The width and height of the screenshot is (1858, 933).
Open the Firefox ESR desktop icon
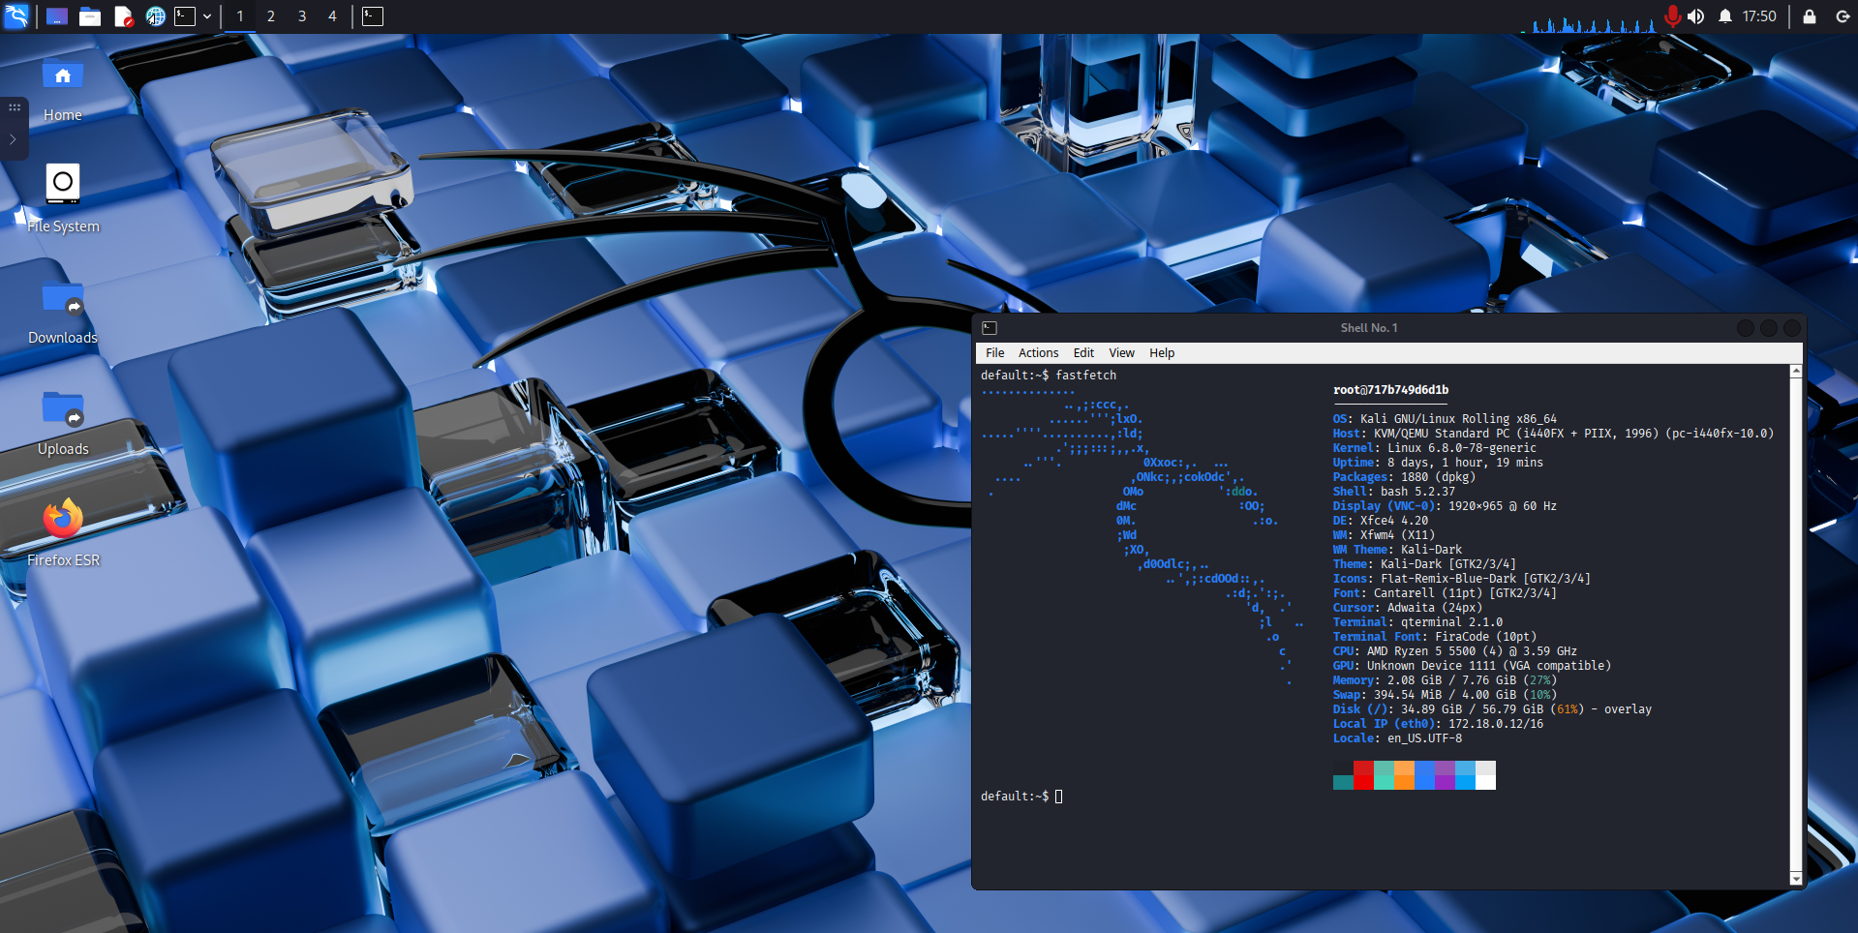(x=63, y=520)
